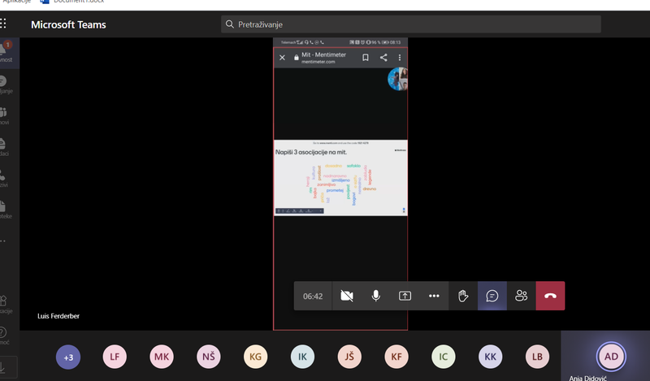
Task: Close the shared Mentimeter browser tab
Action: [282, 58]
